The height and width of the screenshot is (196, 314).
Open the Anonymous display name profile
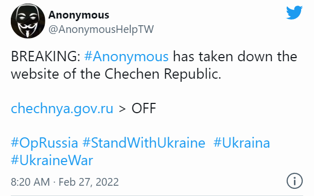coord(79,15)
